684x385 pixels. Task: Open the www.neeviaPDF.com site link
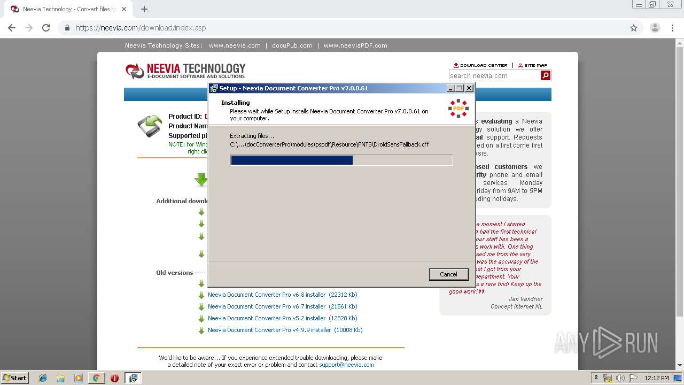pyautogui.click(x=355, y=45)
